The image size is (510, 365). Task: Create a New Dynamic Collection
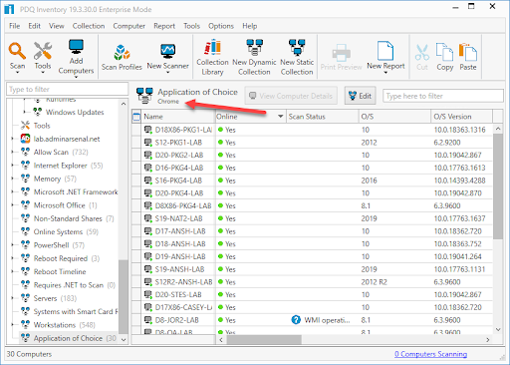pos(254,48)
